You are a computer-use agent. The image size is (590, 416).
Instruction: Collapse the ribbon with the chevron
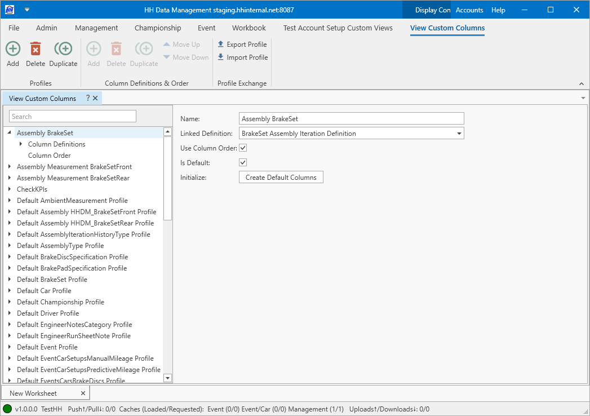[x=582, y=84]
